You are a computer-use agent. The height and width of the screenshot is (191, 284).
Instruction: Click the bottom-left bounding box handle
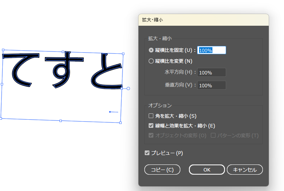click(x=1, y=118)
